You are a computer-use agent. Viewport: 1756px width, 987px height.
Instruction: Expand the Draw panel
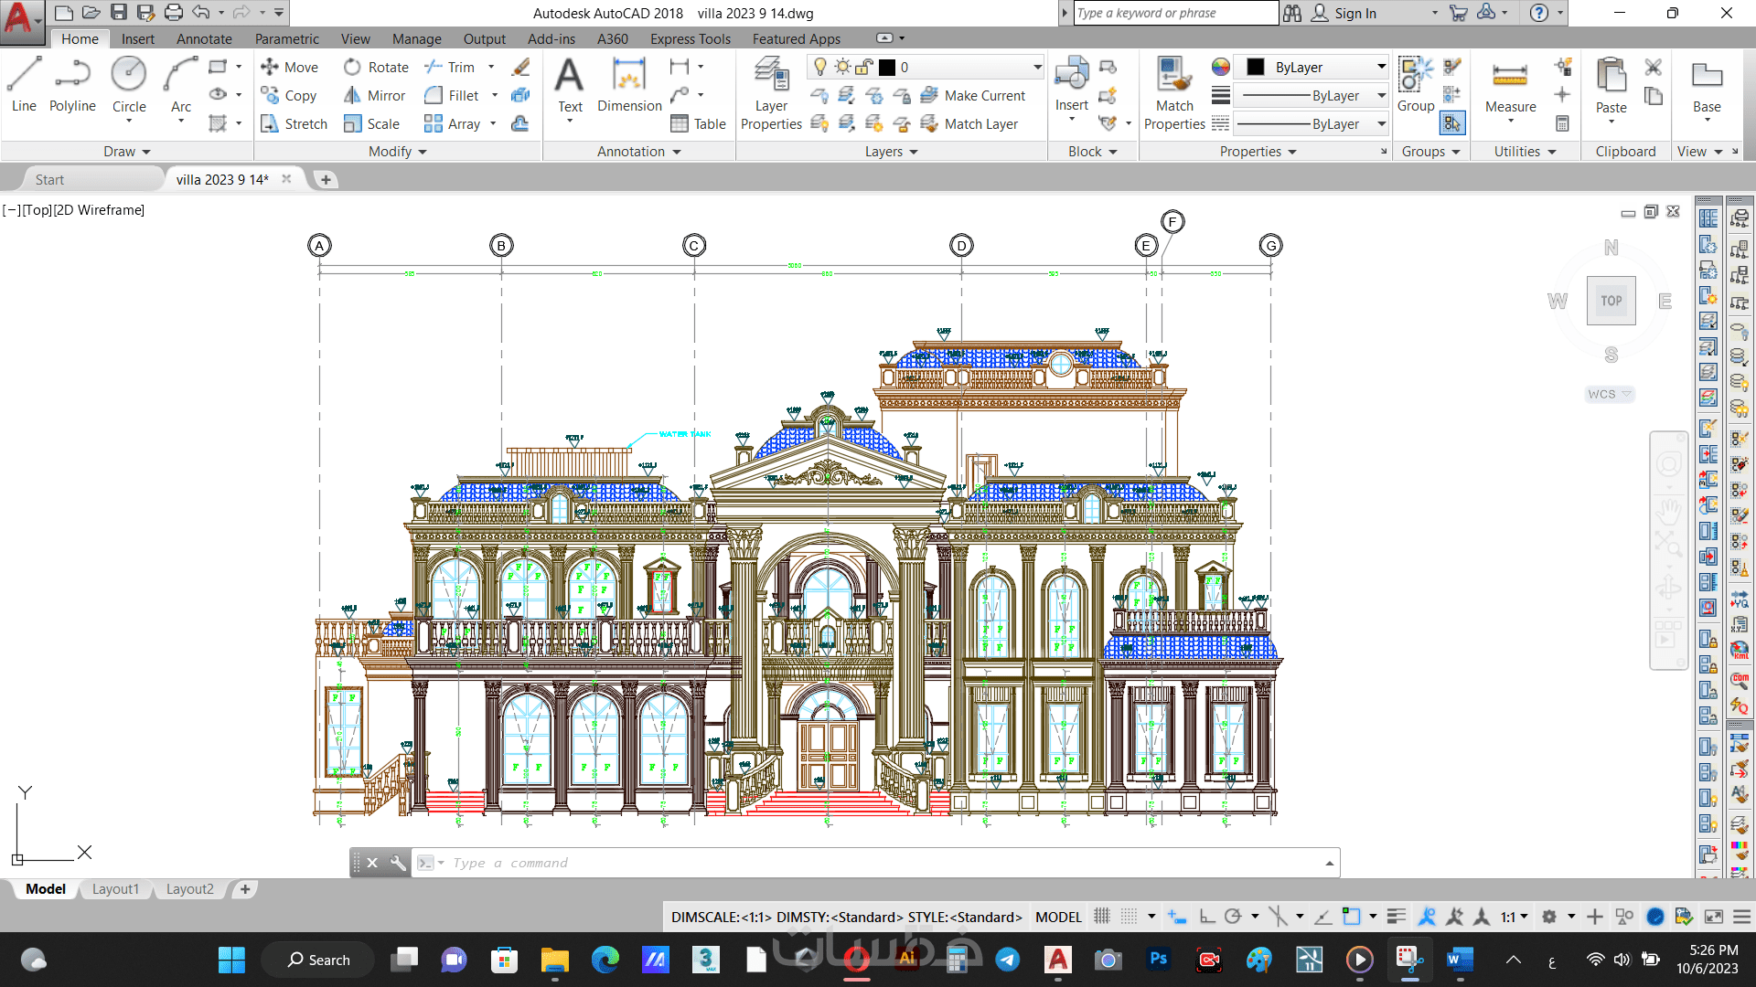click(126, 152)
